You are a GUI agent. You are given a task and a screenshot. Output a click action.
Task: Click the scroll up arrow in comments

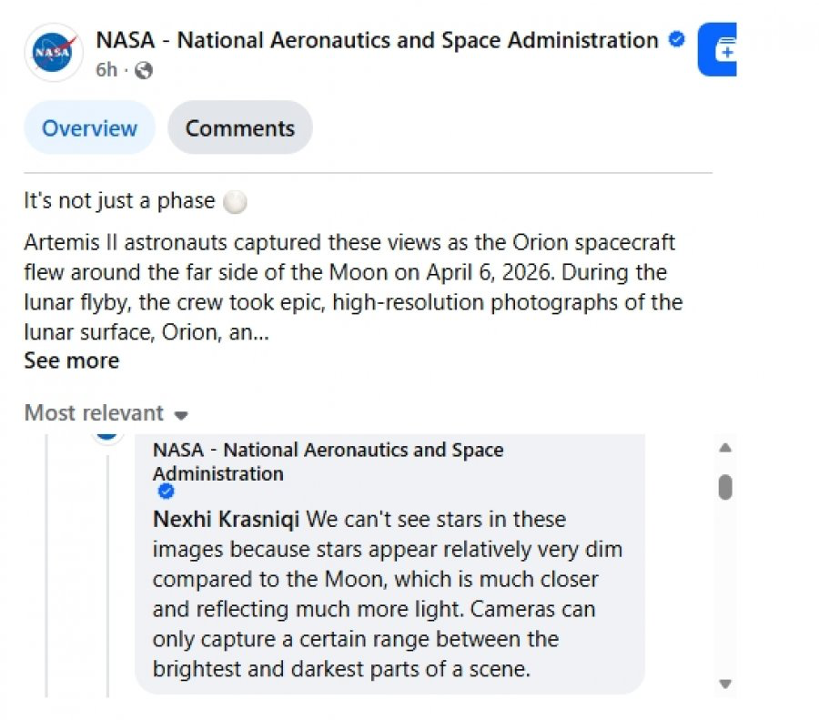tap(725, 448)
